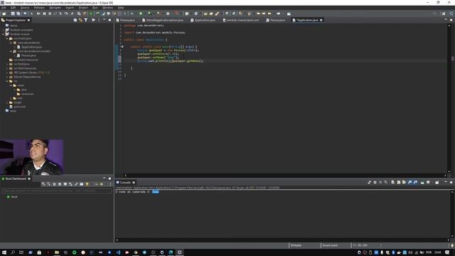Close the Project Explorer view

(x=28, y=20)
